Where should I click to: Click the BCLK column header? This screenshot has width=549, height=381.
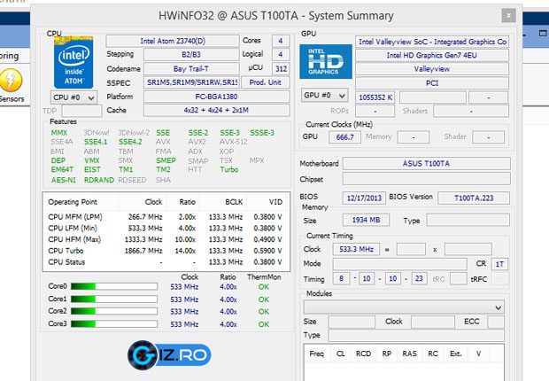(x=223, y=202)
